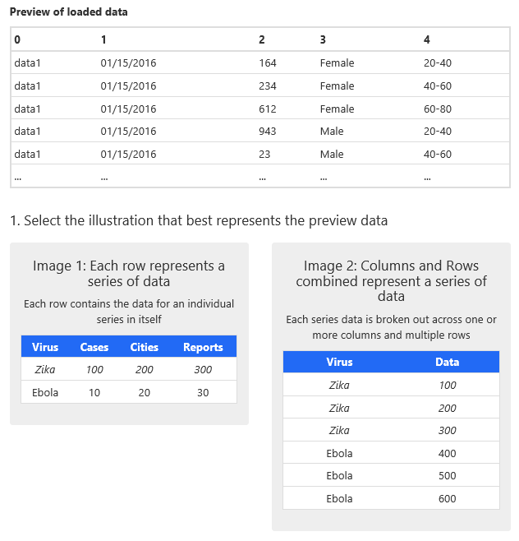Image resolution: width=519 pixels, height=541 pixels.
Task: Click the 400 cell in Image 2 table
Action: 448,453
